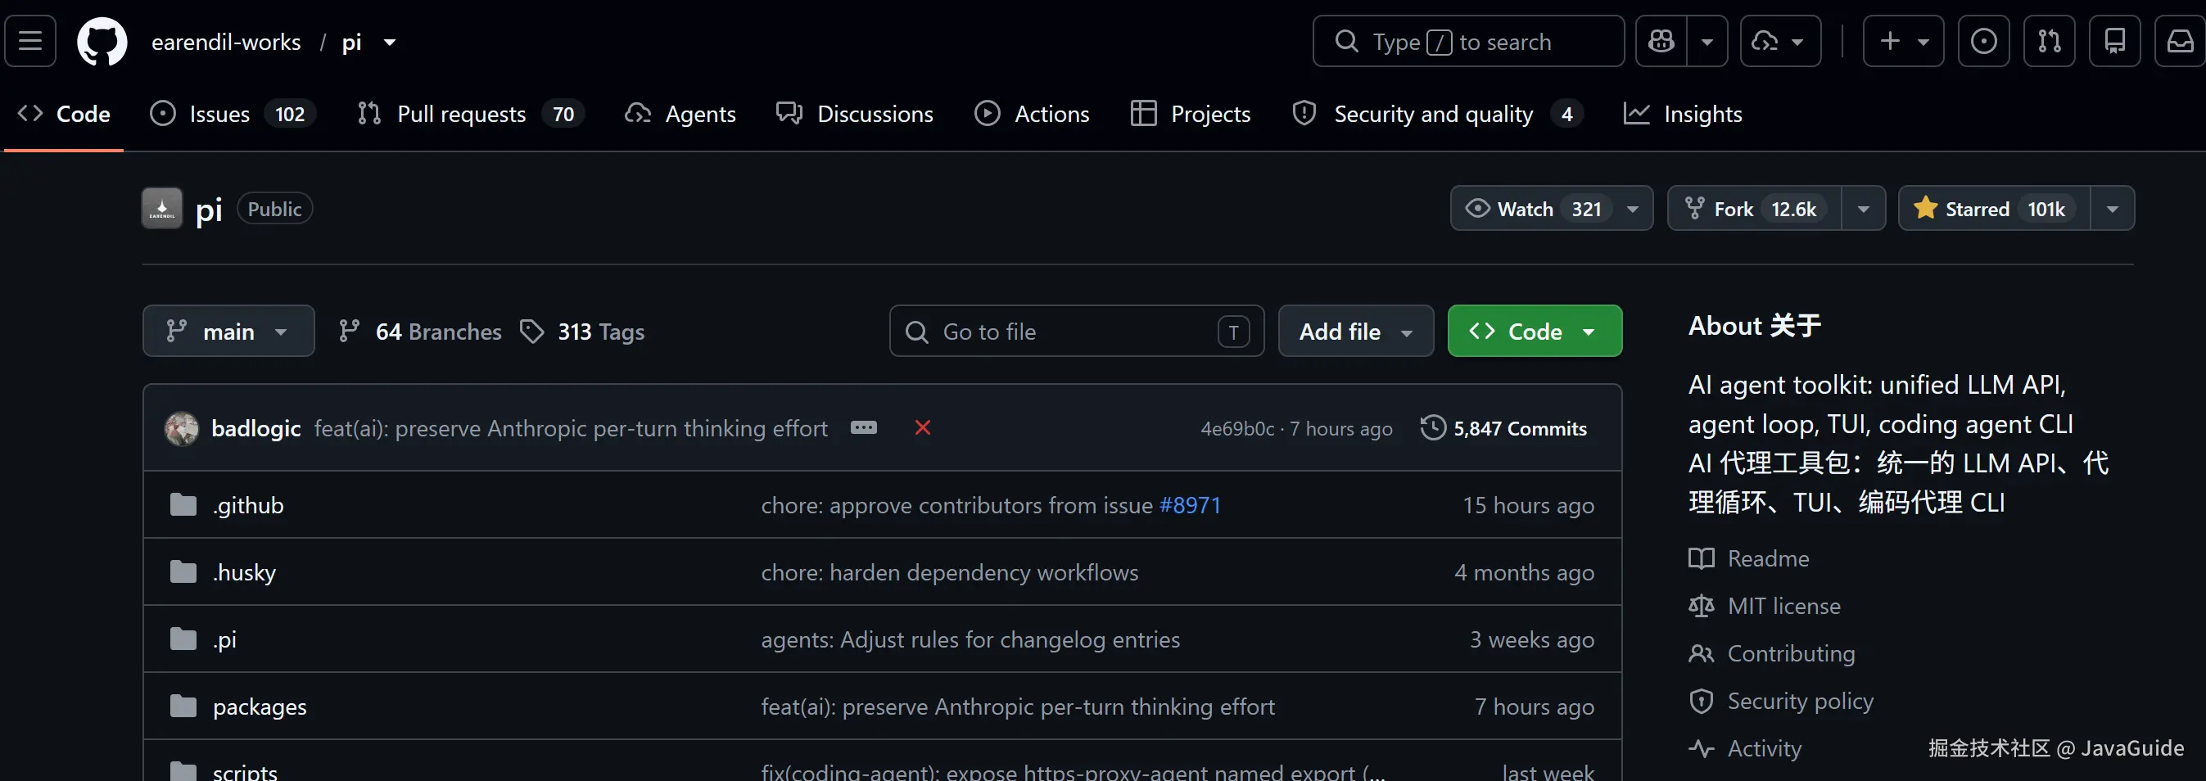Star toggle: click the Starred button
The width and height of the screenshot is (2206, 781).
[1995, 208]
